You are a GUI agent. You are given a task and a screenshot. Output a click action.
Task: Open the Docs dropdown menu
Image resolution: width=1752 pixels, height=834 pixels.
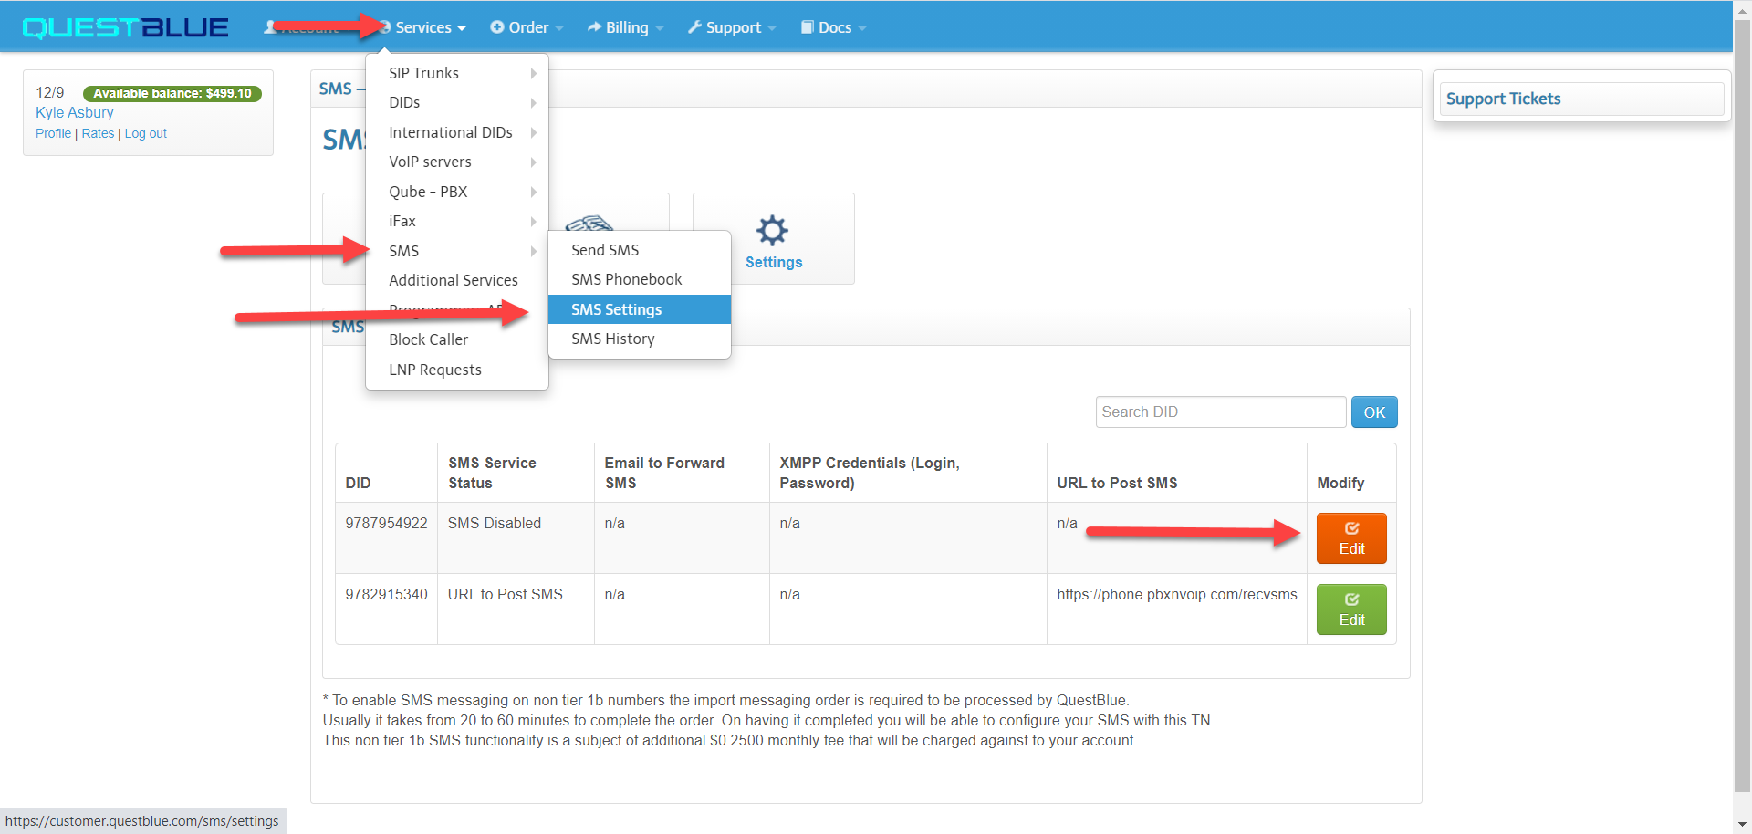click(x=833, y=27)
